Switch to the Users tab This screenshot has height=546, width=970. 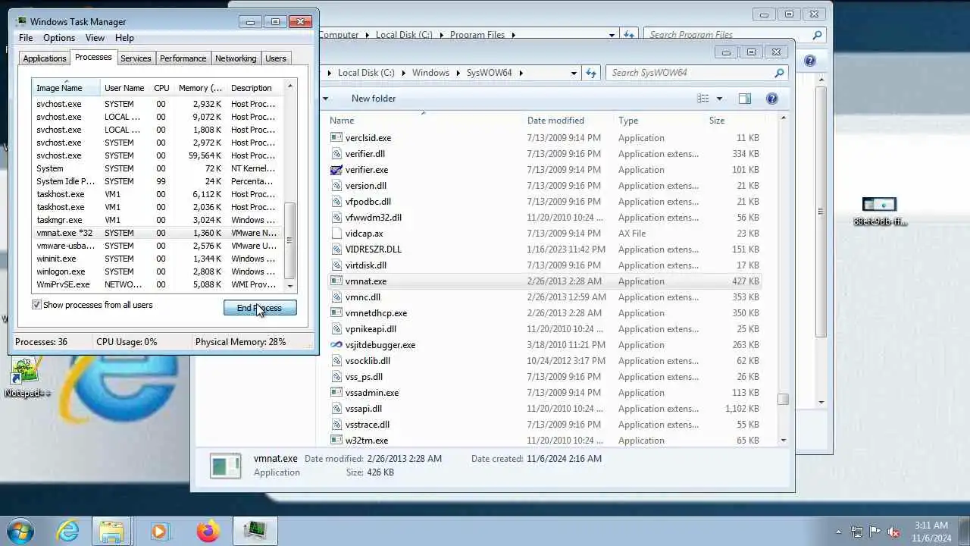pos(276,58)
